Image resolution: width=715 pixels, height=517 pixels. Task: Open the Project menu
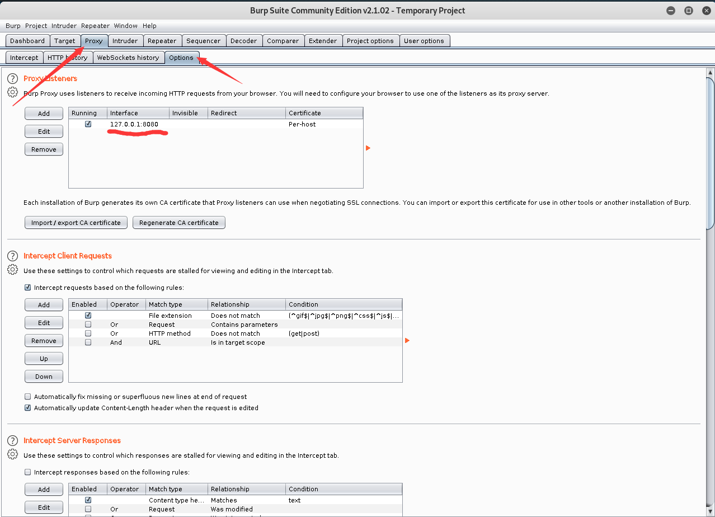click(36, 26)
